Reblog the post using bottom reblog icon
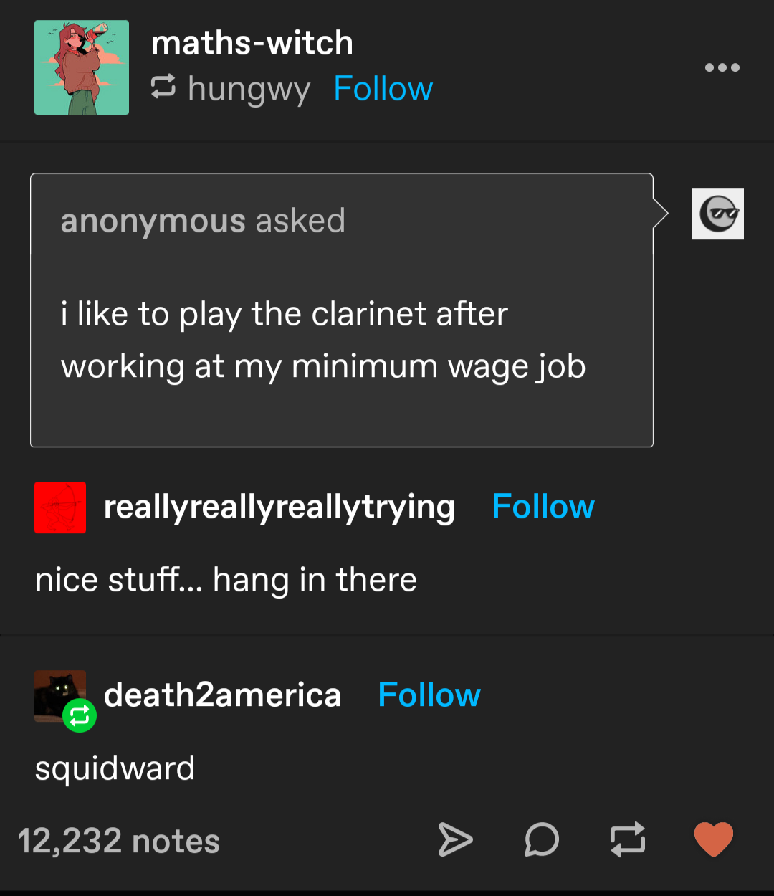The image size is (774, 896). click(628, 839)
